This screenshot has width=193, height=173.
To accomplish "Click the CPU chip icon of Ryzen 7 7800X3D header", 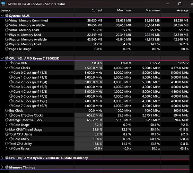I will tap(7, 58).
